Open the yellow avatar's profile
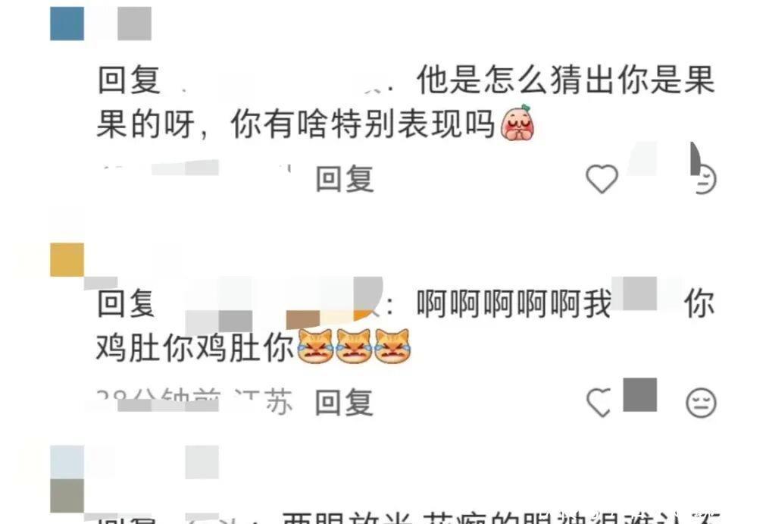Image resolution: width=766 pixels, height=524 pixels. pos(67,259)
